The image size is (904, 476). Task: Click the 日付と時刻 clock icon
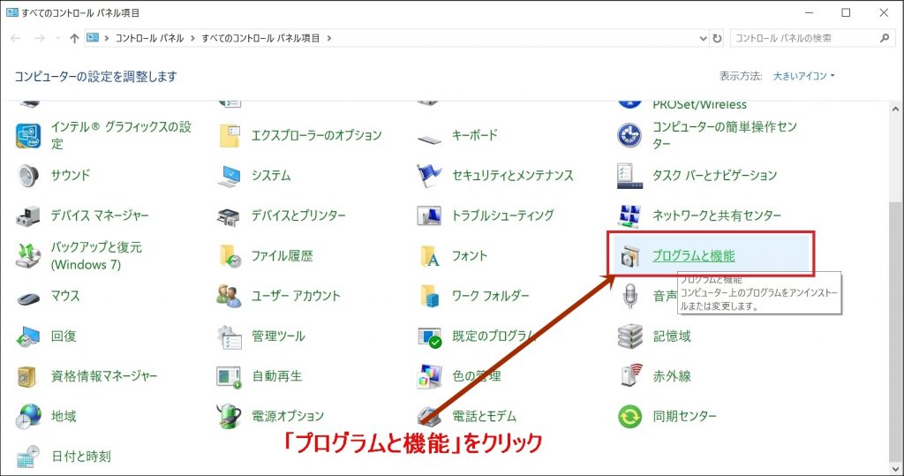(28, 457)
